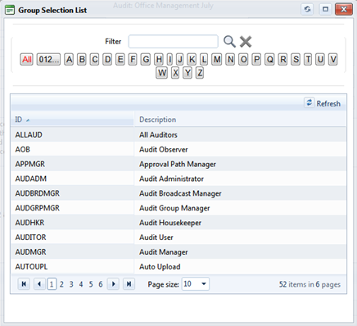357x326 pixels.
Task: Filter groups starting with B
Action: point(82,59)
